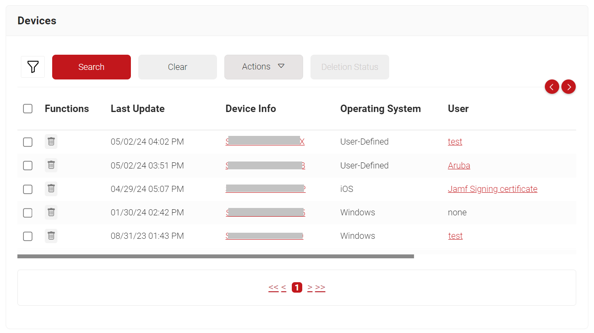The height and width of the screenshot is (333, 594).
Task: Click the Clear button
Action: [177, 67]
